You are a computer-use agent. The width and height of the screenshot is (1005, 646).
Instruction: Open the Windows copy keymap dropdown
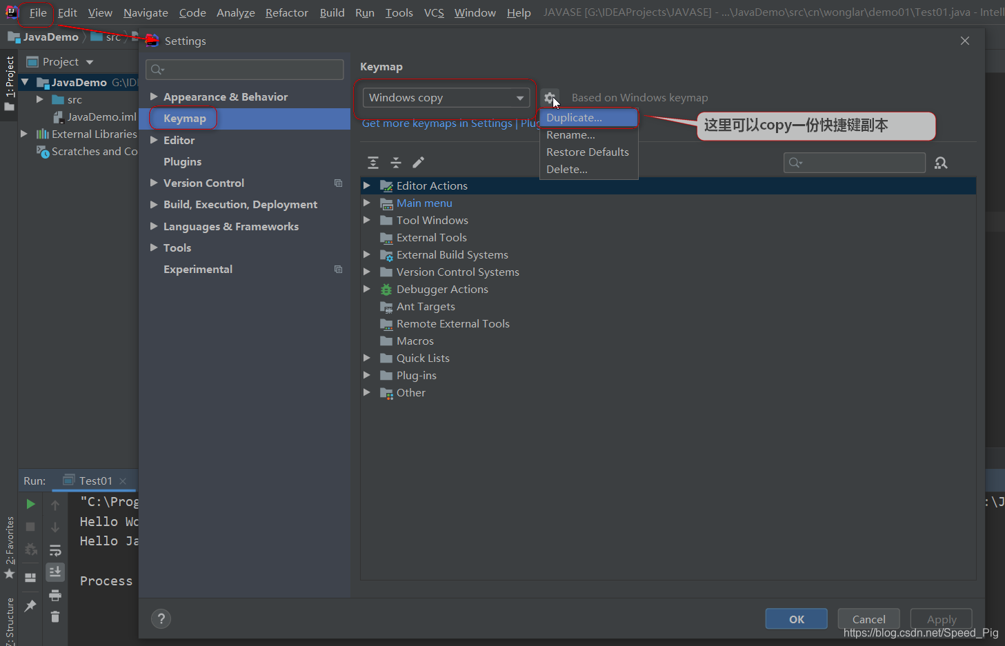(x=446, y=98)
